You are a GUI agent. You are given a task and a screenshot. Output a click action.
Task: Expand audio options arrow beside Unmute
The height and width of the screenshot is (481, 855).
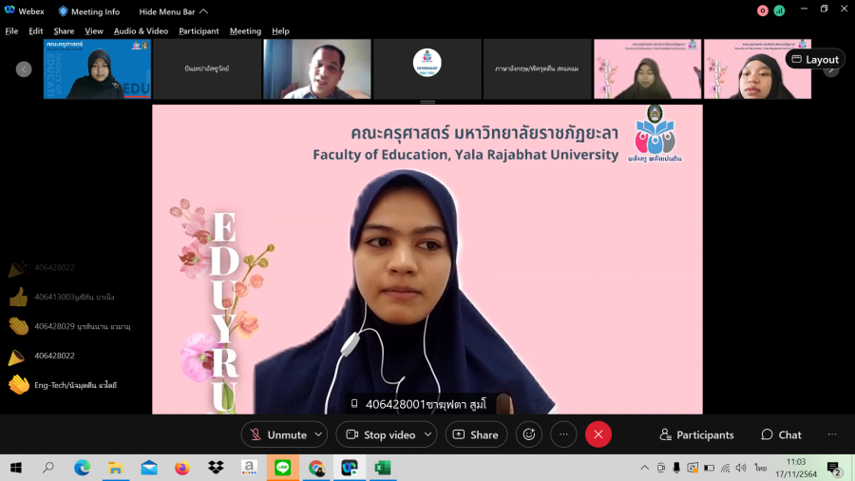(x=318, y=434)
